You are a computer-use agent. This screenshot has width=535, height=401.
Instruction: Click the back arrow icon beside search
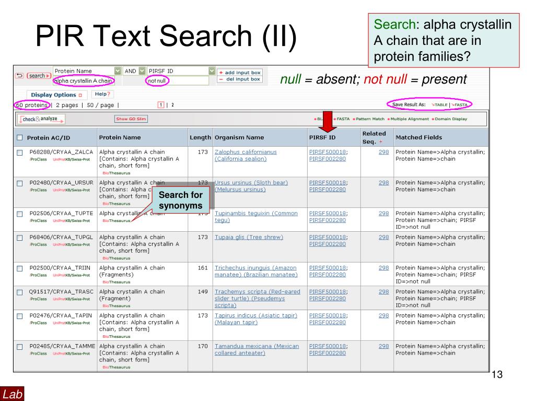coord(19,76)
